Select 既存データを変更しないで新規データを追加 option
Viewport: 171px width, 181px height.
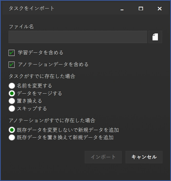(x=12, y=130)
